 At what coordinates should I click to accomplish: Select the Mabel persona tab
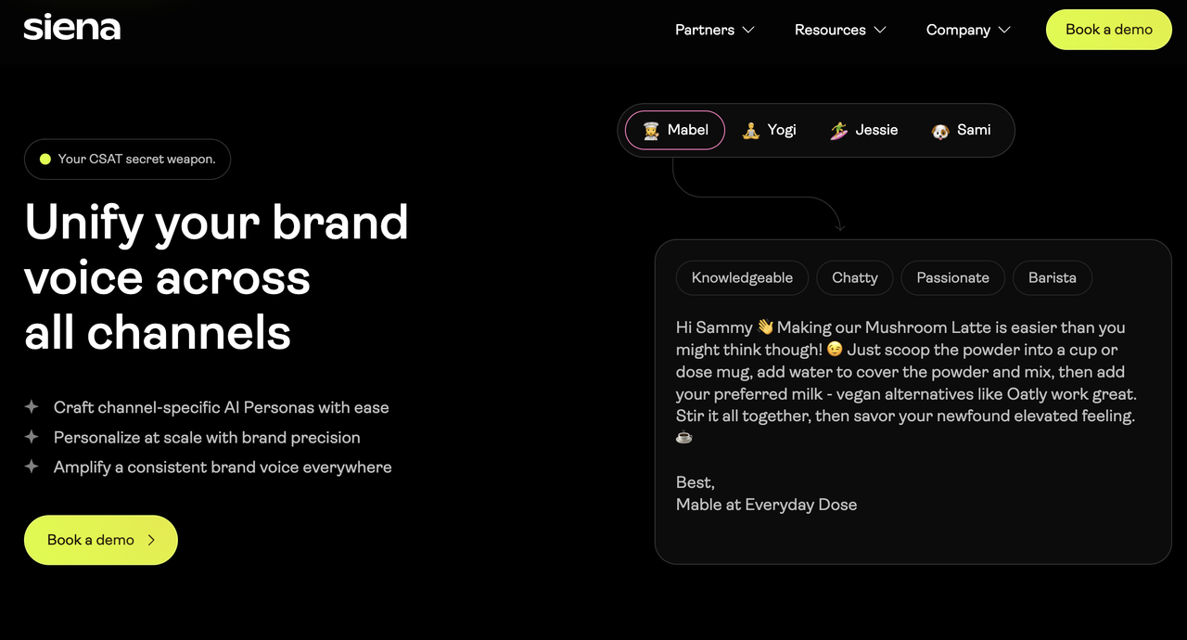tap(675, 130)
